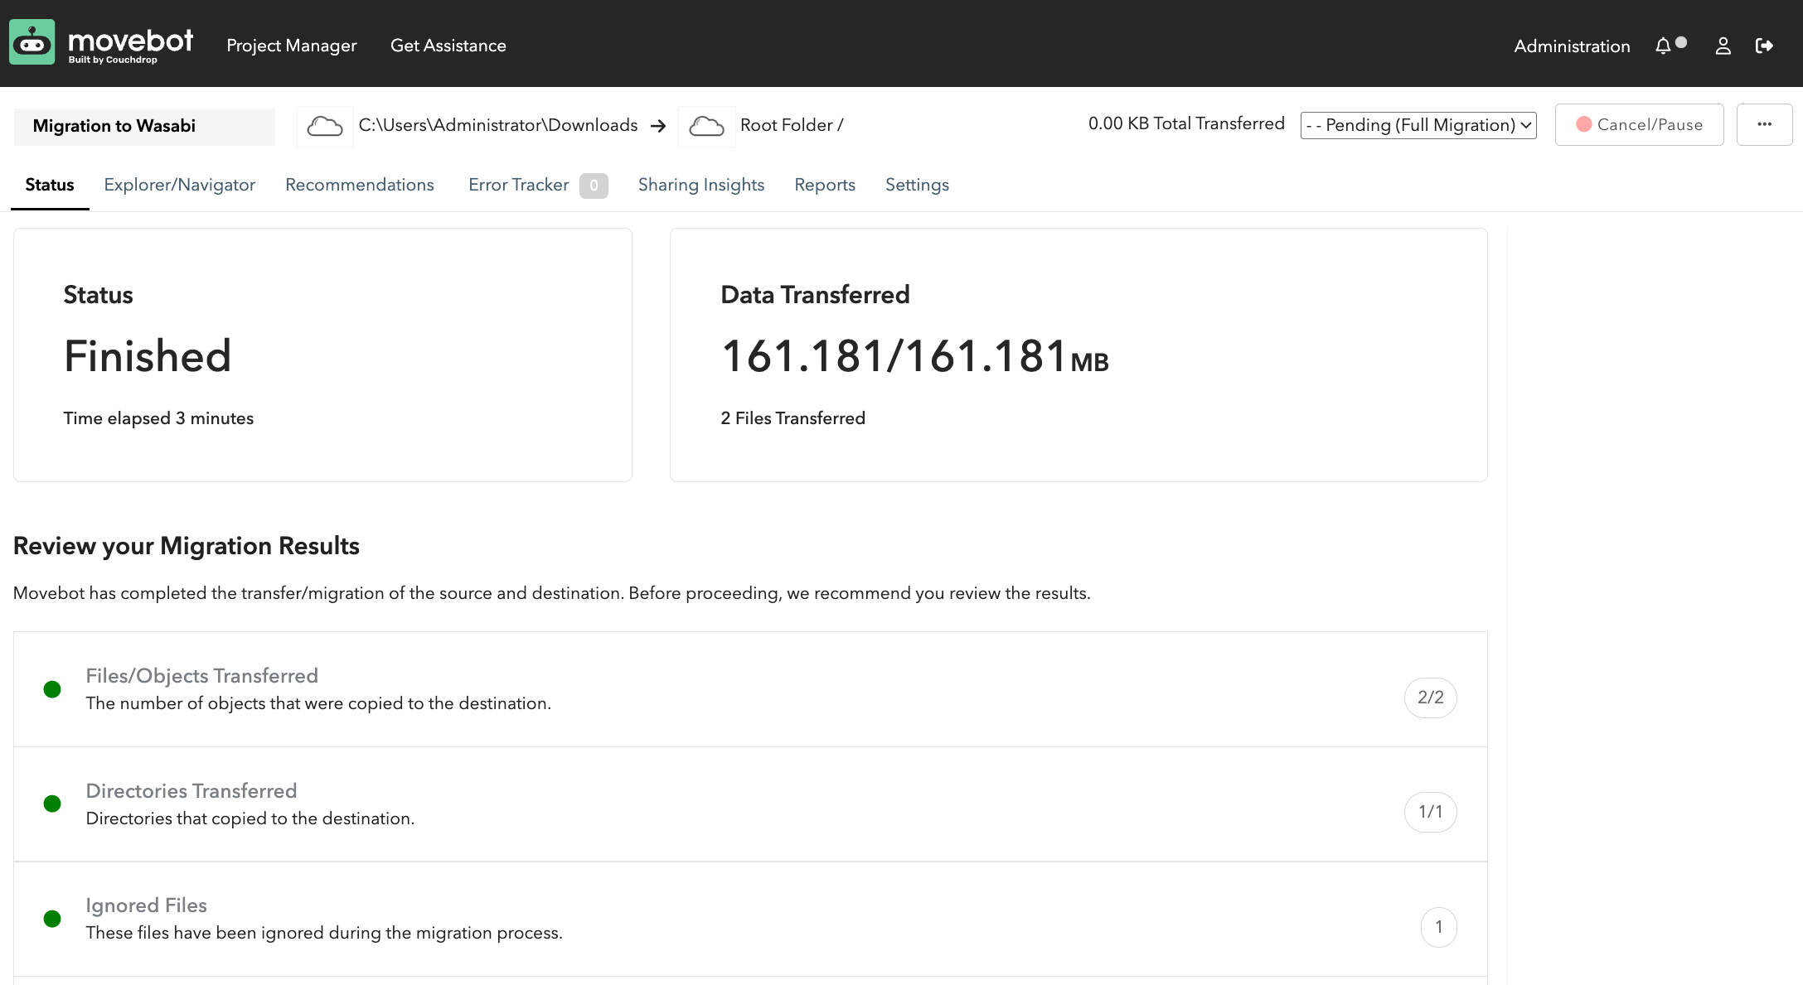Image resolution: width=1803 pixels, height=985 pixels.
Task: Open the Error Tracker tab
Action: coord(519,185)
